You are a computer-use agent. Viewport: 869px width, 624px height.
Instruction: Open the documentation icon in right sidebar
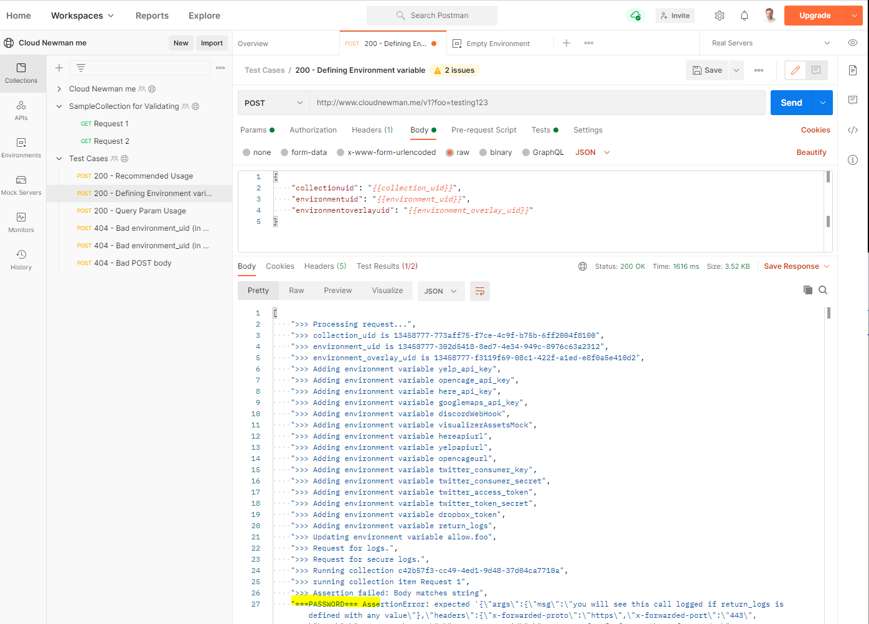(853, 70)
